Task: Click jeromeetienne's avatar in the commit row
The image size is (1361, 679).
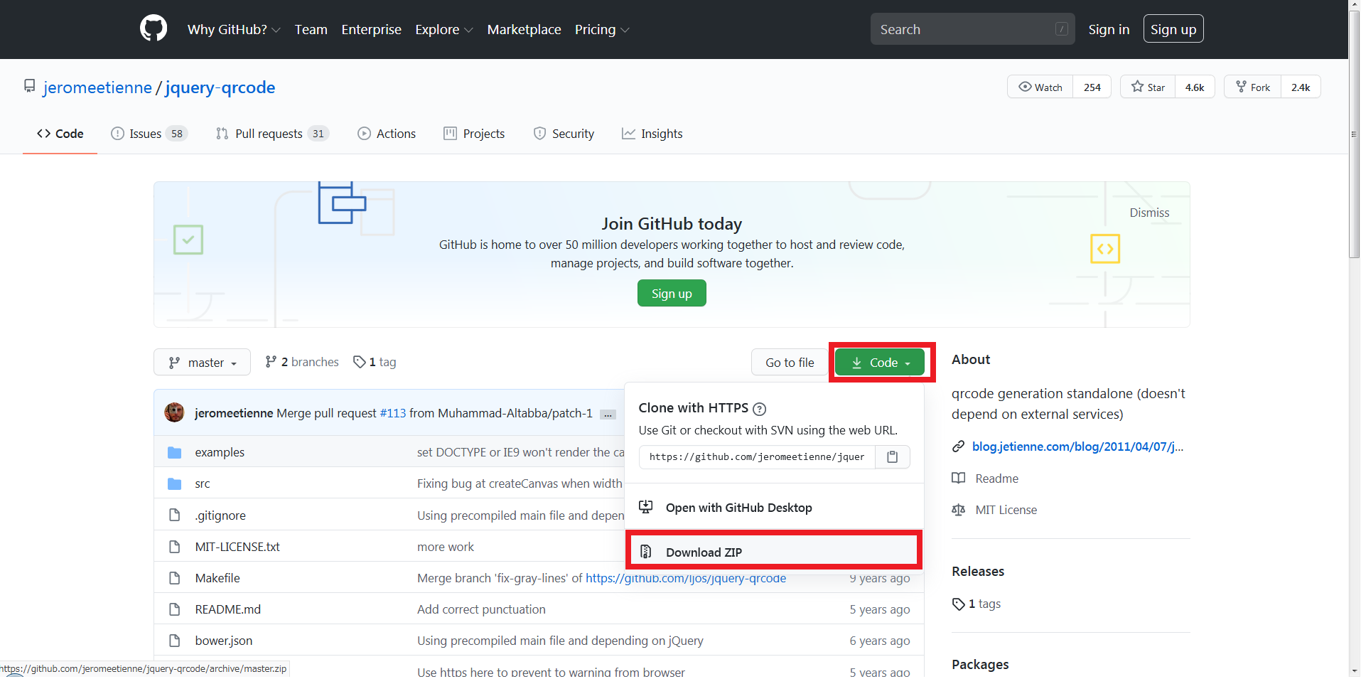Action: click(x=174, y=412)
